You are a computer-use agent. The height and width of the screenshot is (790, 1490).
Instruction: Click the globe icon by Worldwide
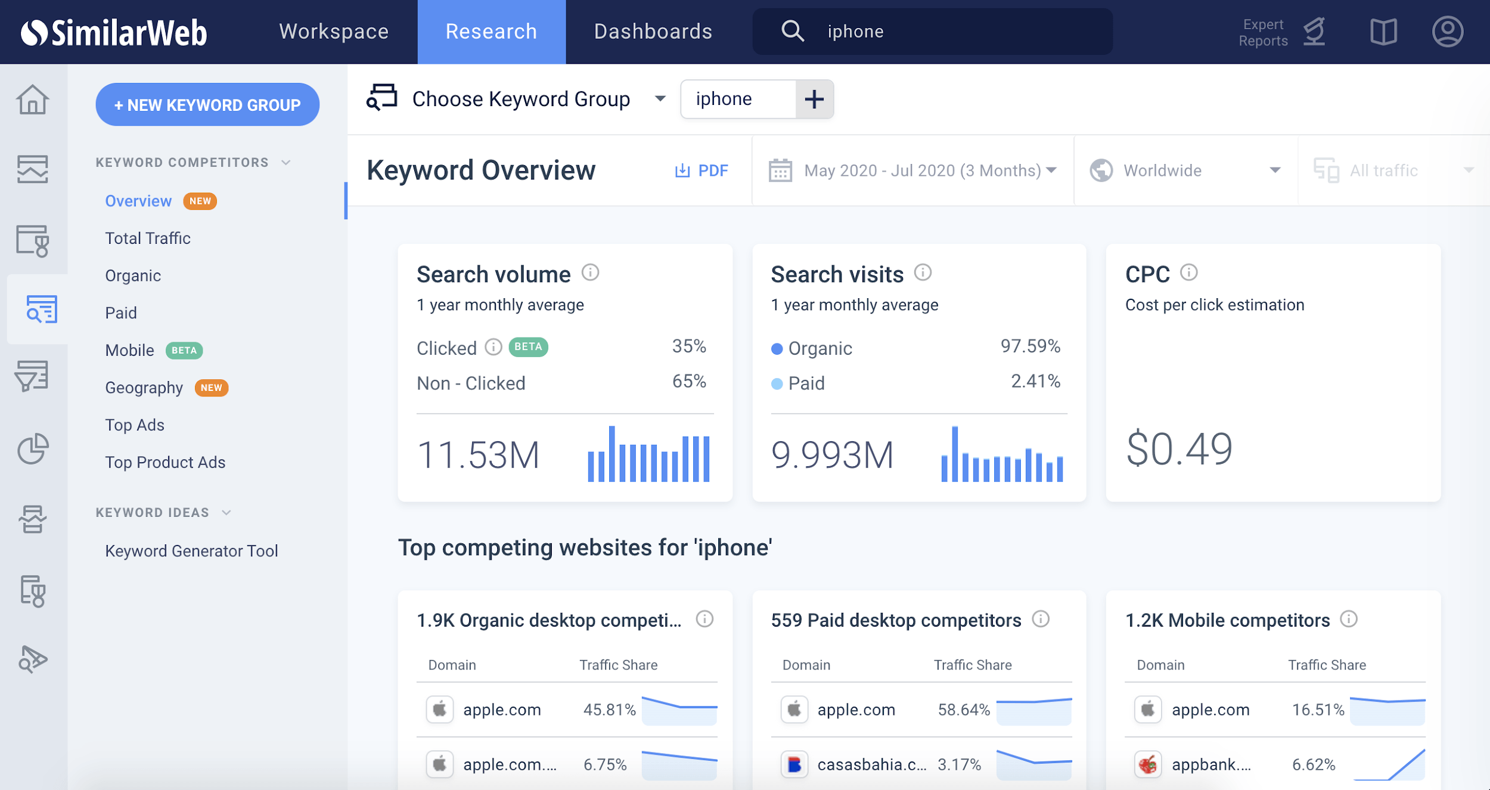1101,171
